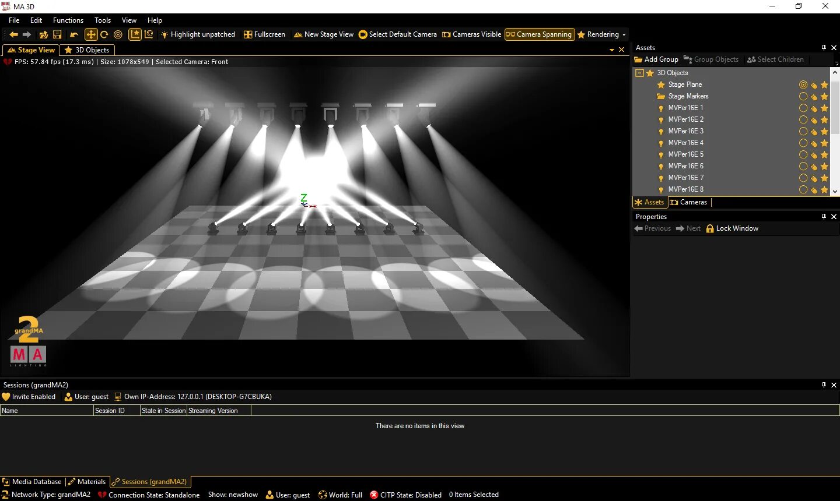The height and width of the screenshot is (501, 840).
Task: Click the open file toolbar icon
Action: (x=44, y=34)
